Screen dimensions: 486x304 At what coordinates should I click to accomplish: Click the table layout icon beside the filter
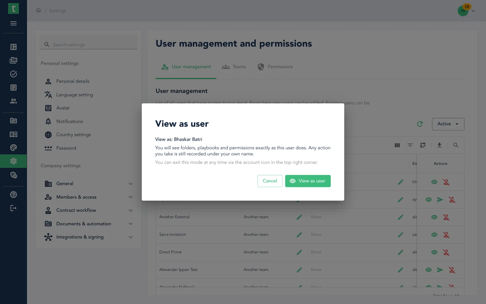pyautogui.click(x=423, y=145)
